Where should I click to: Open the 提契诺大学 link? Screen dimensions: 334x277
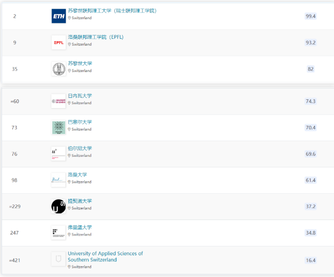tap(80, 201)
